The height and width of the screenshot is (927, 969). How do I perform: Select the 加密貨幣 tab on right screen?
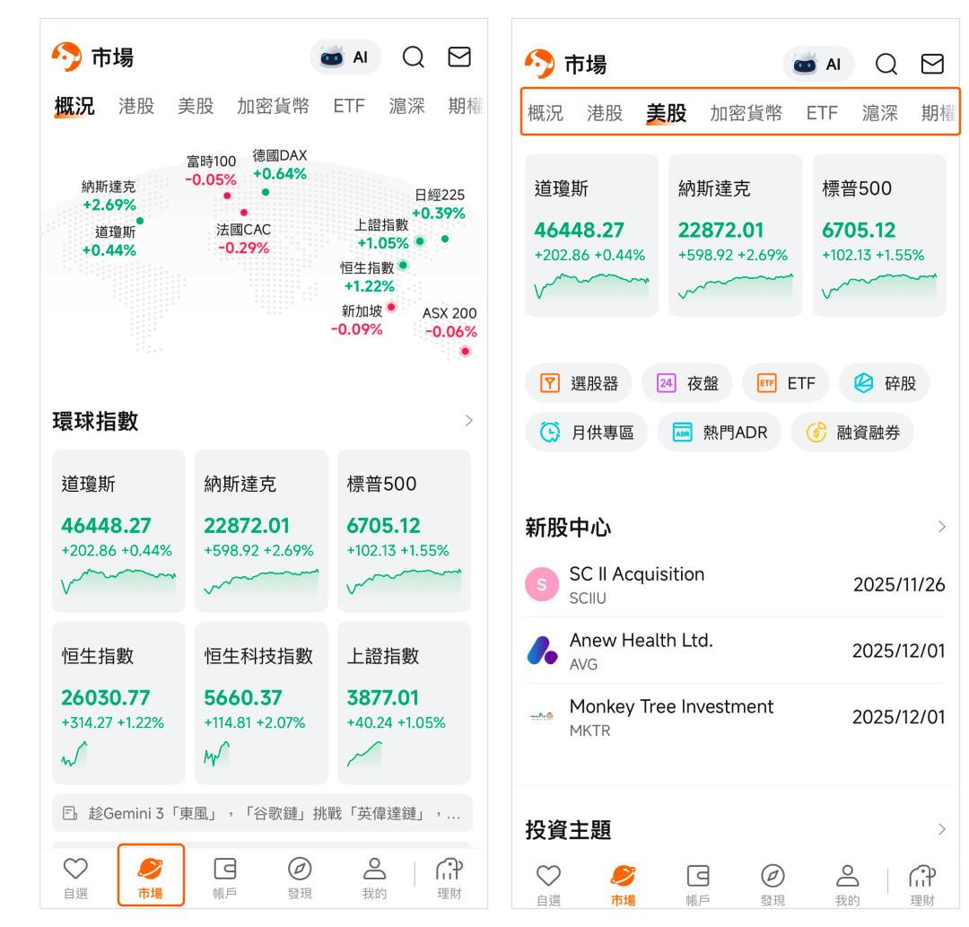click(746, 113)
